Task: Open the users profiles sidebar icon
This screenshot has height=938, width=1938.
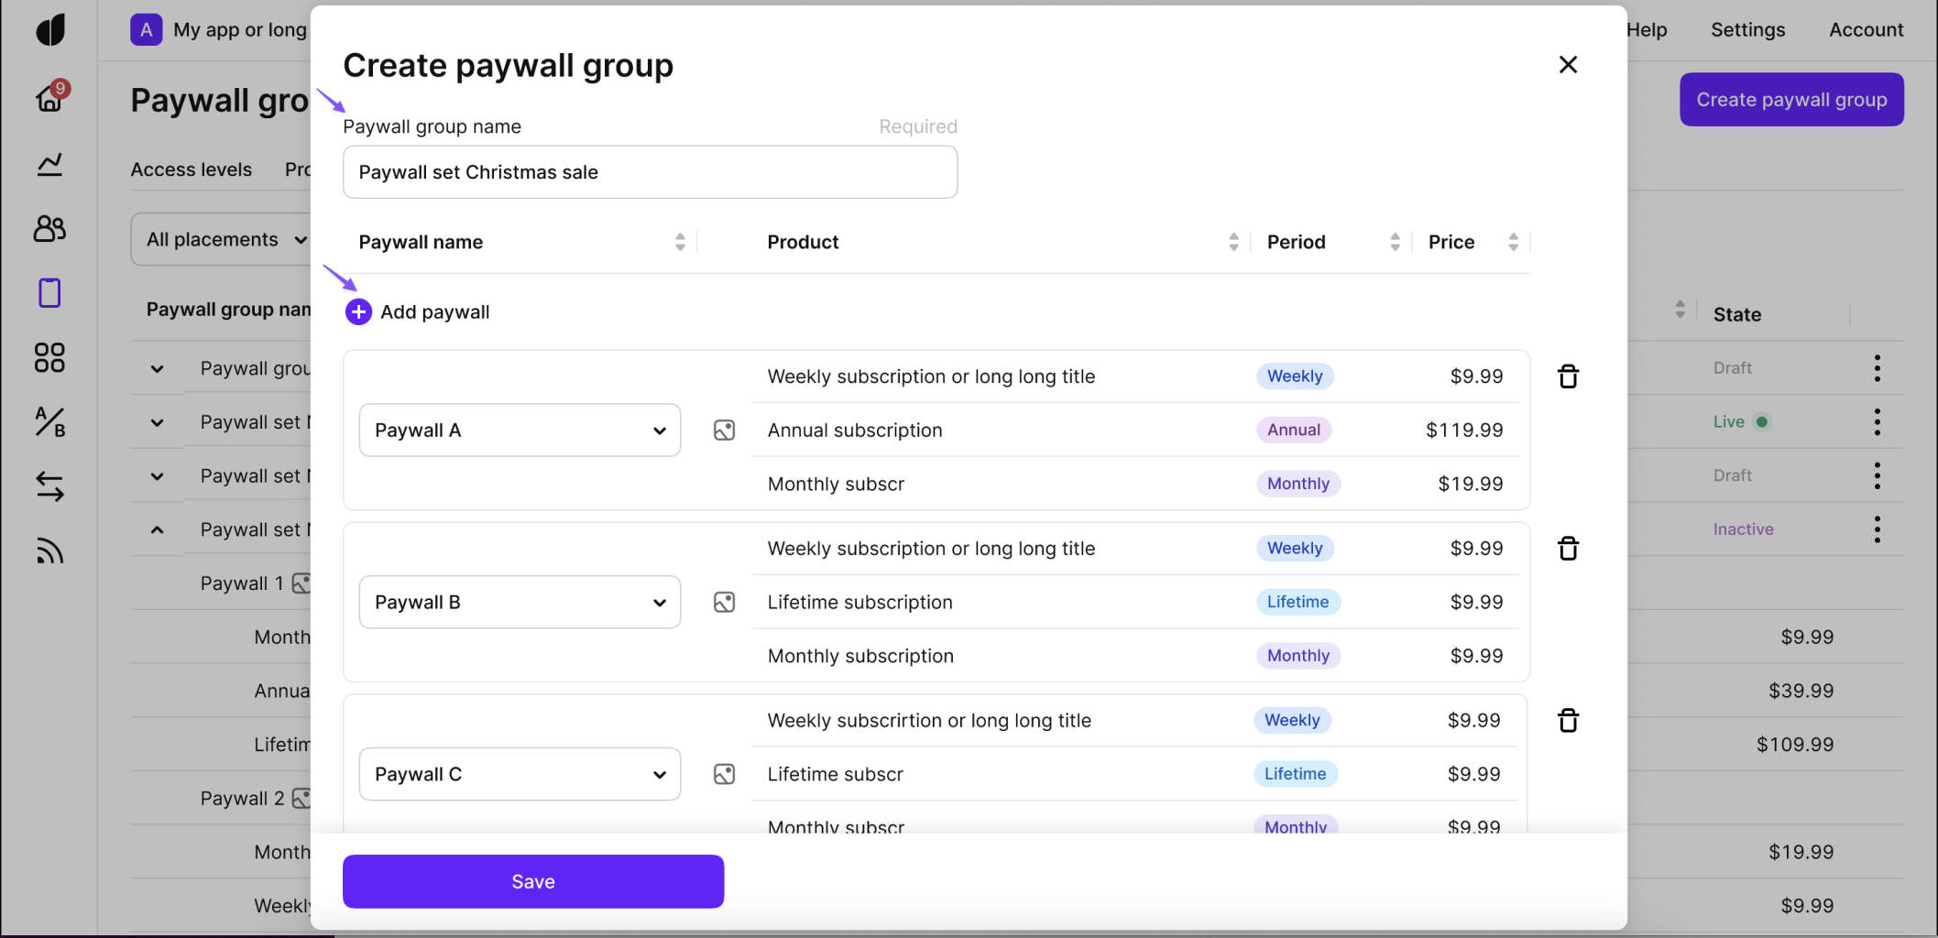Action: [x=49, y=228]
